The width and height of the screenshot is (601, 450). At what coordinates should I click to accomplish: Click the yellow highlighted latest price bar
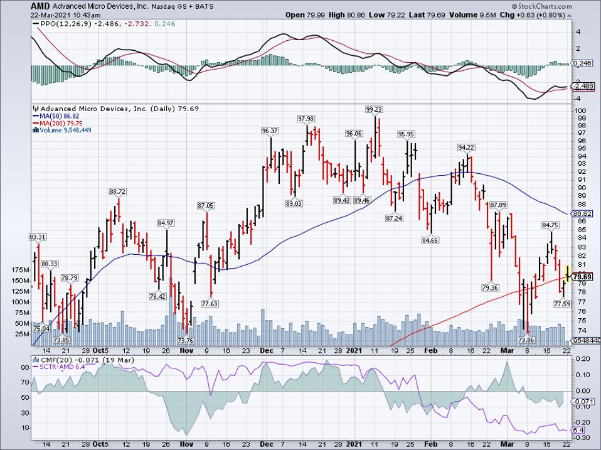pos(568,272)
